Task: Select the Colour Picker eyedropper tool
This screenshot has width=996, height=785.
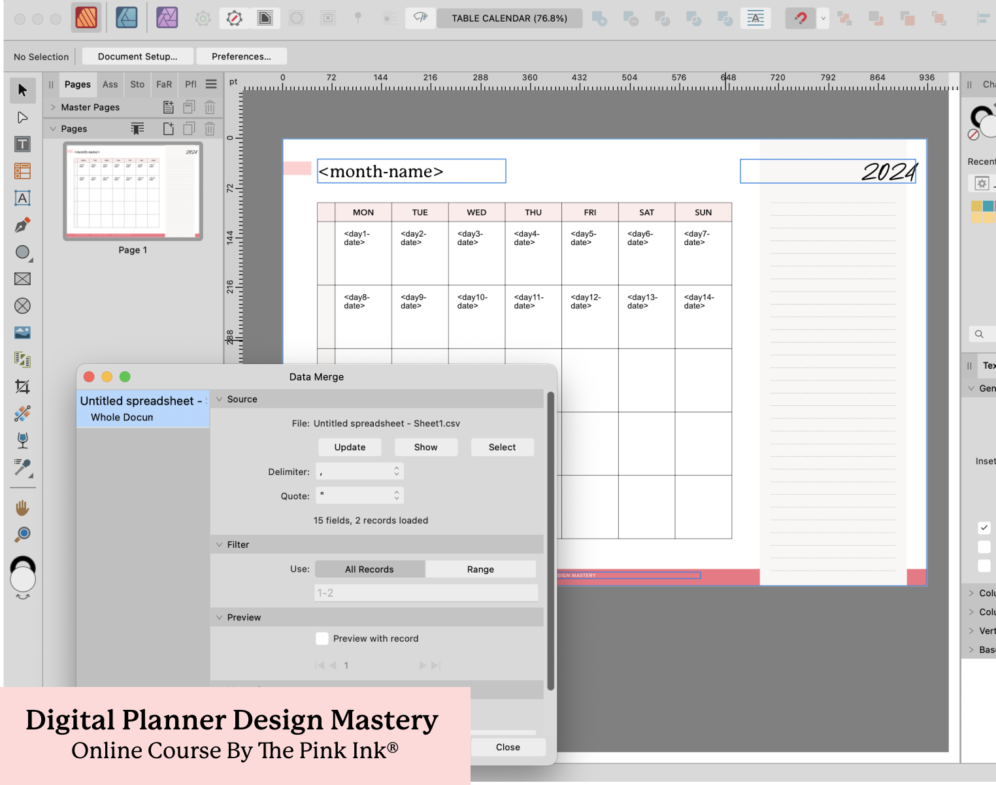Action: pyautogui.click(x=23, y=467)
